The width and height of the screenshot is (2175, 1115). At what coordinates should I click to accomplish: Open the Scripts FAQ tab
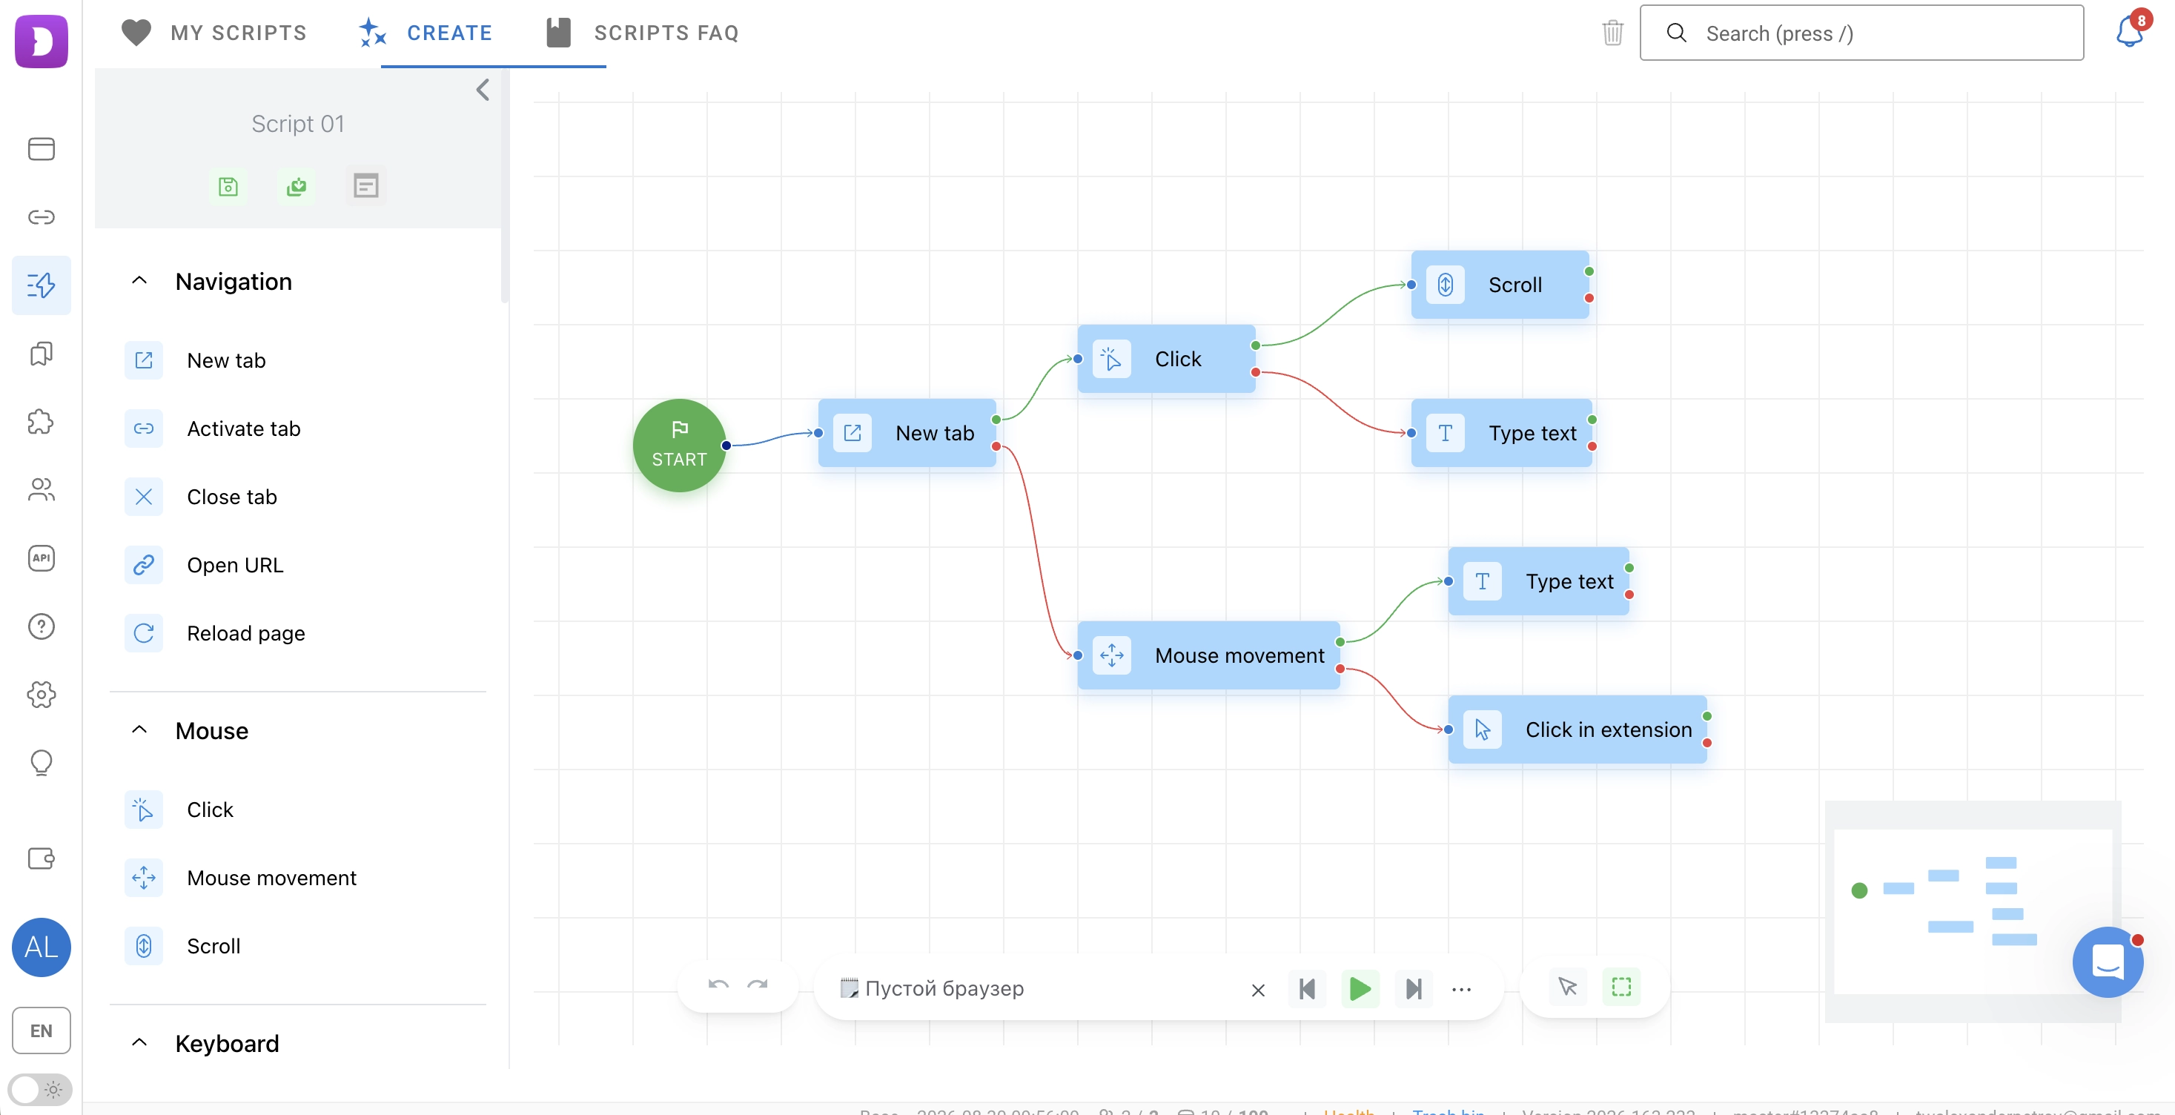click(643, 33)
